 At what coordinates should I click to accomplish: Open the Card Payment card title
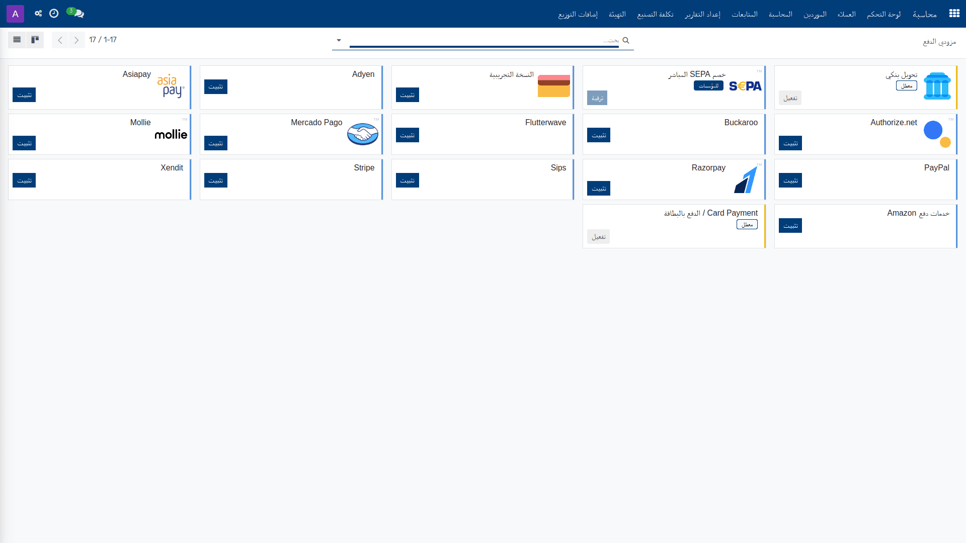point(711,213)
